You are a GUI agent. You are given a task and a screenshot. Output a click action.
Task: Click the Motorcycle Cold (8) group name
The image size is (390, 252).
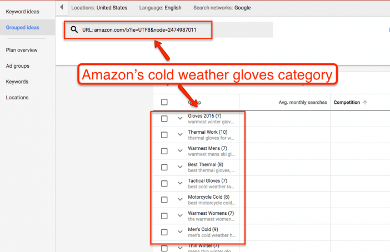(x=208, y=197)
